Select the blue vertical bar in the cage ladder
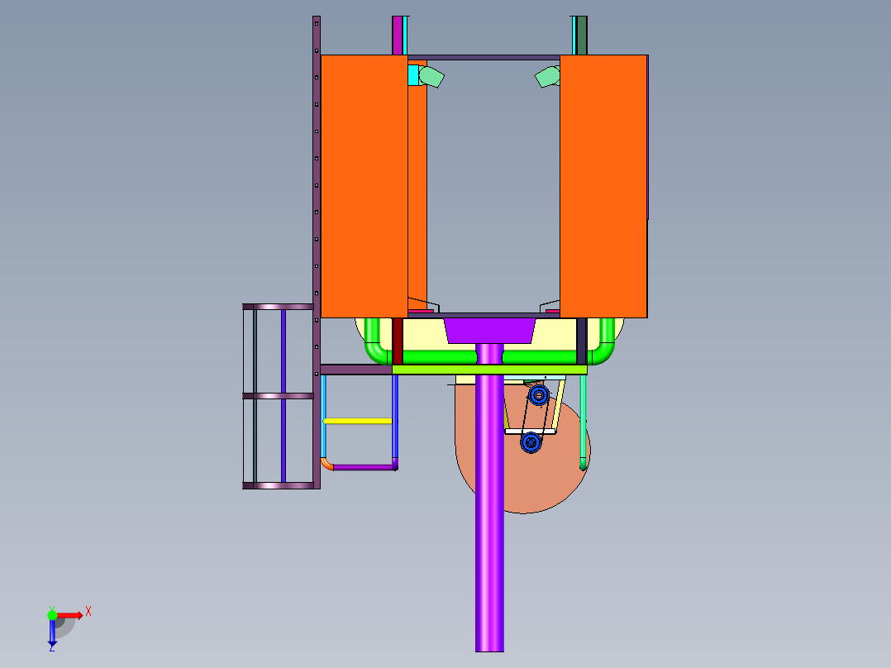 [x=283, y=396]
